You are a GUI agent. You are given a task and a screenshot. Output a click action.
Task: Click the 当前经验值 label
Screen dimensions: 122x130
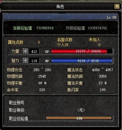(22, 28)
